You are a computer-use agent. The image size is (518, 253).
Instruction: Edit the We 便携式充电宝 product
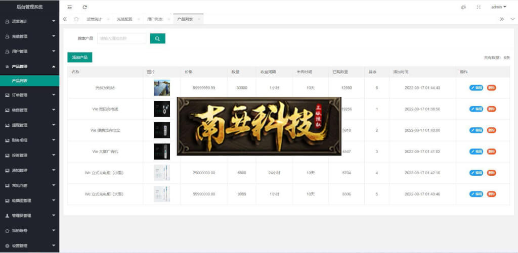click(x=476, y=130)
